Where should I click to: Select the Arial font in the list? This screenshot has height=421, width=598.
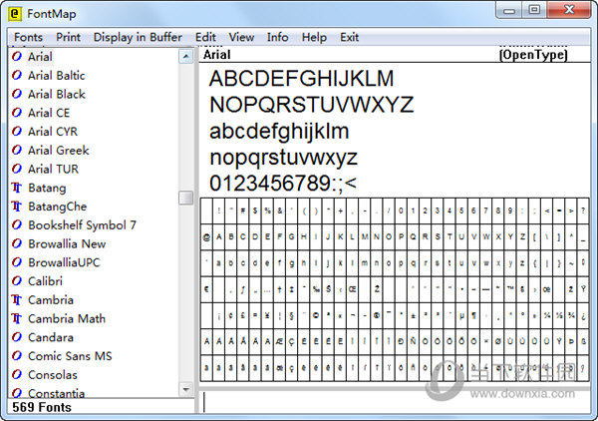pyautogui.click(x=40, y=57)
